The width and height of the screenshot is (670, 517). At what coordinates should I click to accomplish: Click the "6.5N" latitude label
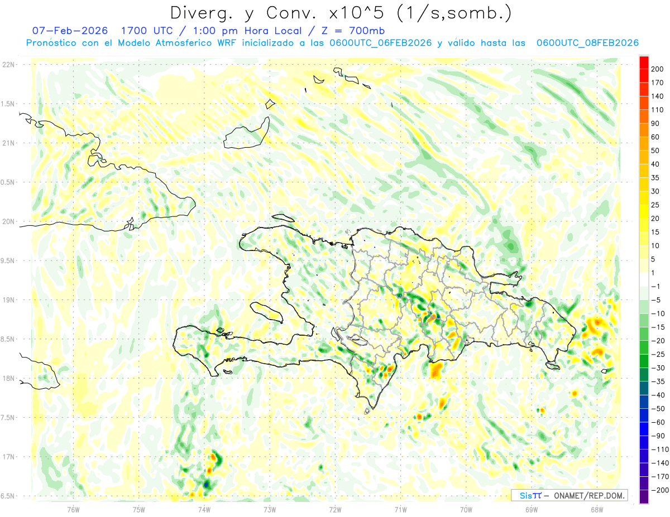(8, 496)
